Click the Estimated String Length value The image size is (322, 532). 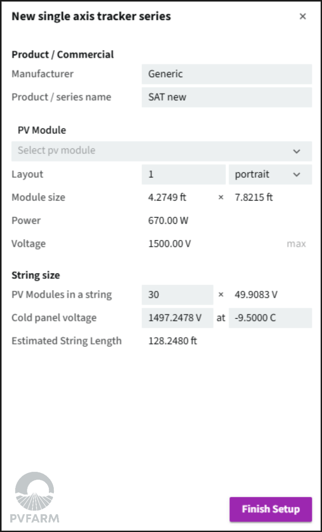pyautogui.click(x=173, y=341)
